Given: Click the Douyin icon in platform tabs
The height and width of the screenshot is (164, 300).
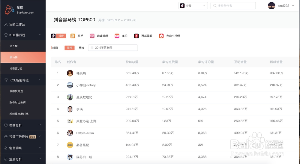Looking at the screenshot, I should point(53,36).
